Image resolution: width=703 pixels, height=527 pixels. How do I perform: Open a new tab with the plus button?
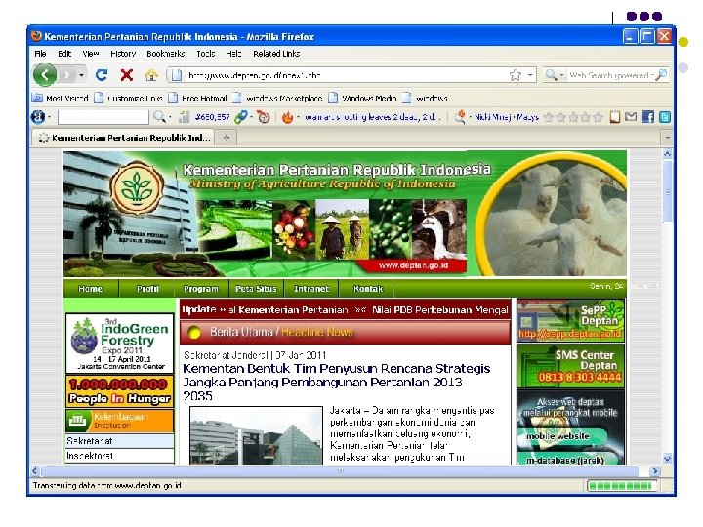click(227, 138)
